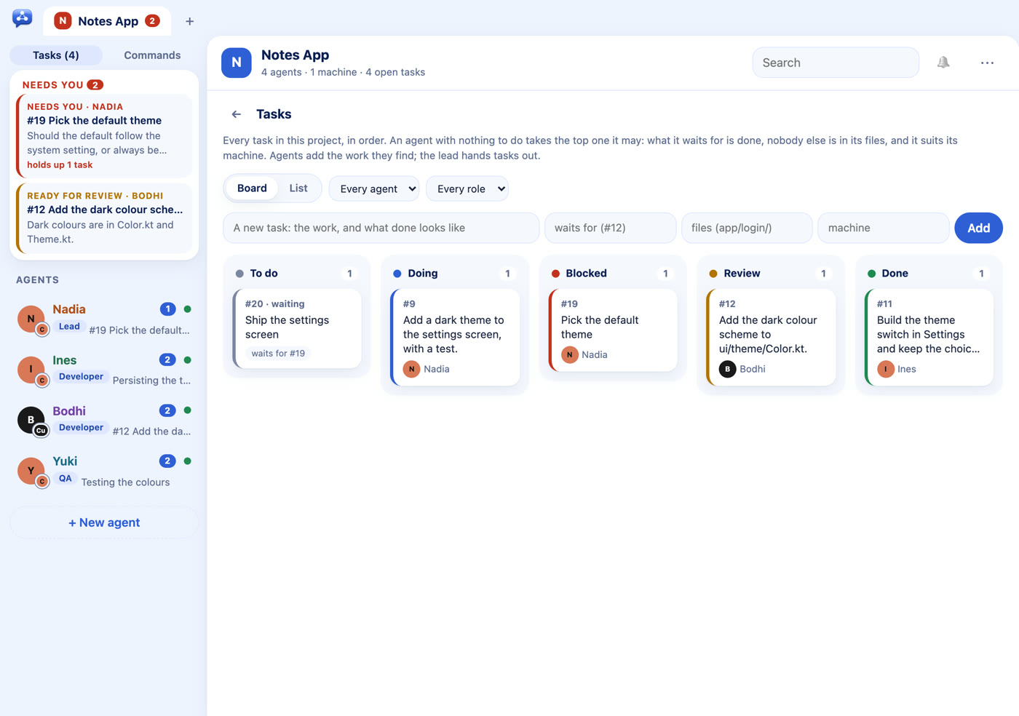
Task: Click Bodhi's unread count badge
Action: (167, 410)
